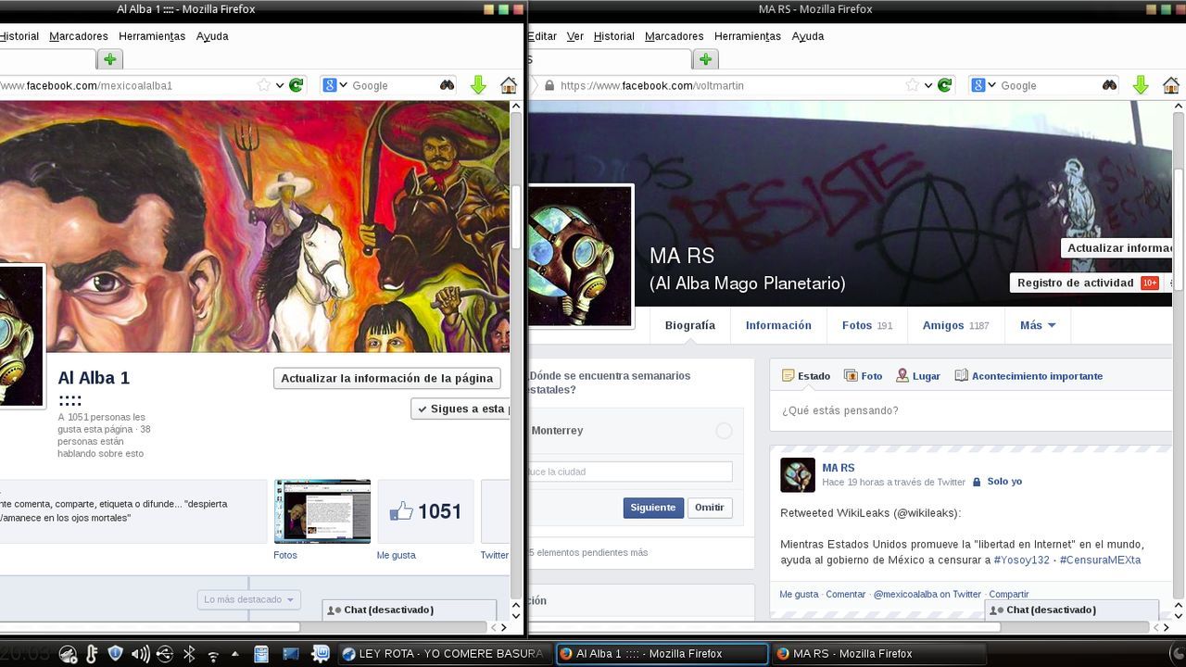Click Actualizar información button on MA RS cover

coord(1117,248)
